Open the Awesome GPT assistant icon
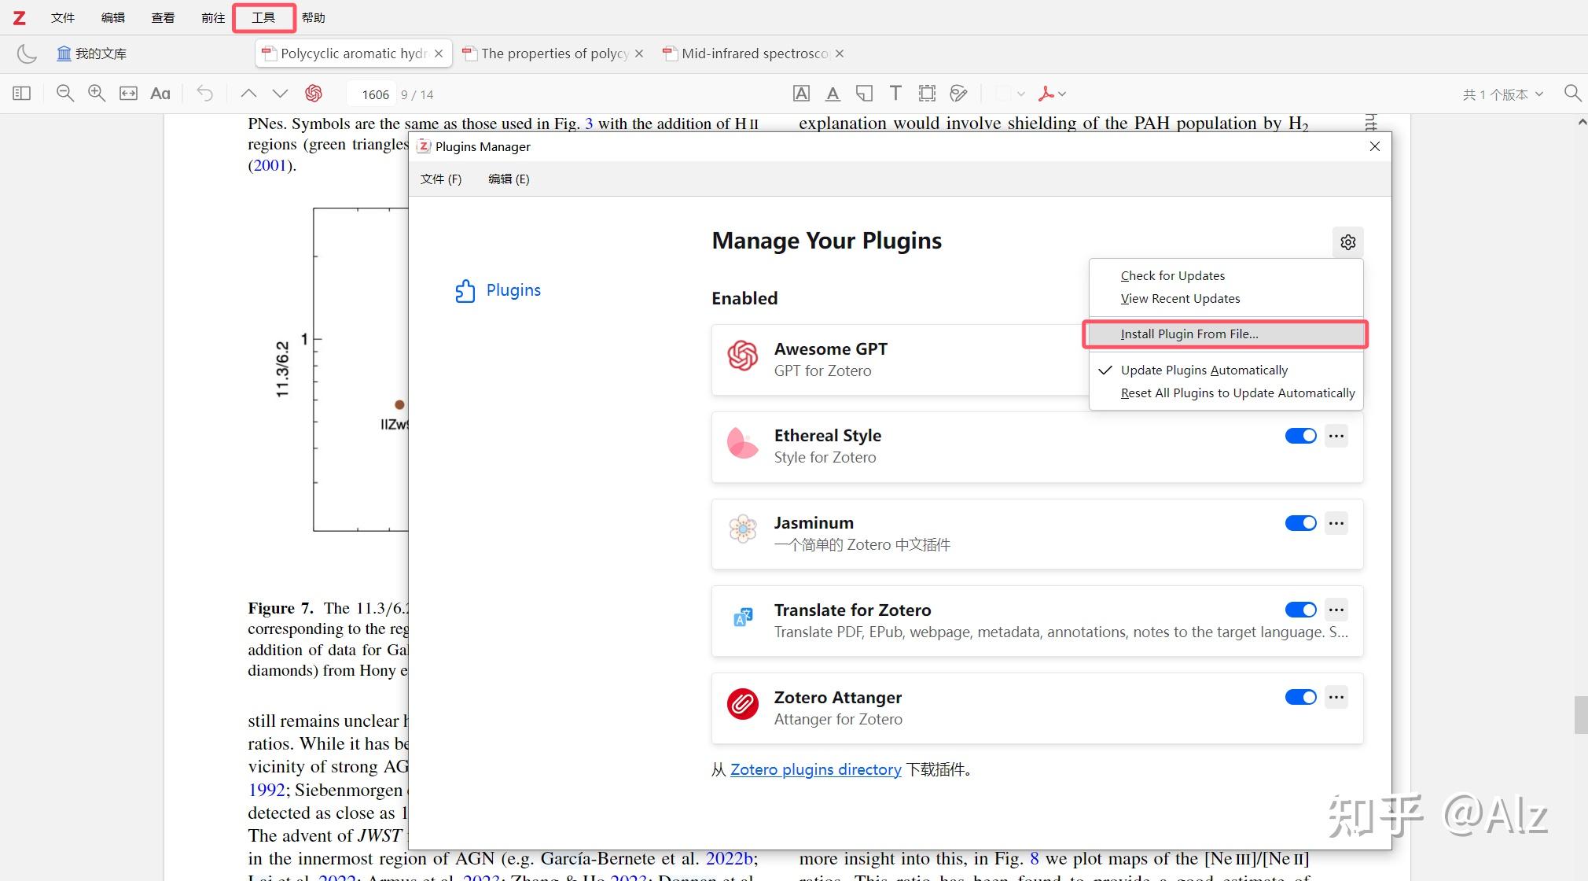 click(x=314, y=93)
